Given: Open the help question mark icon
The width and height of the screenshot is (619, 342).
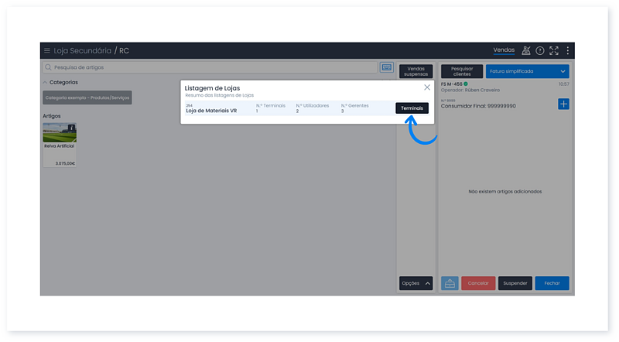Looking at the screenshot, I should 540,51.
